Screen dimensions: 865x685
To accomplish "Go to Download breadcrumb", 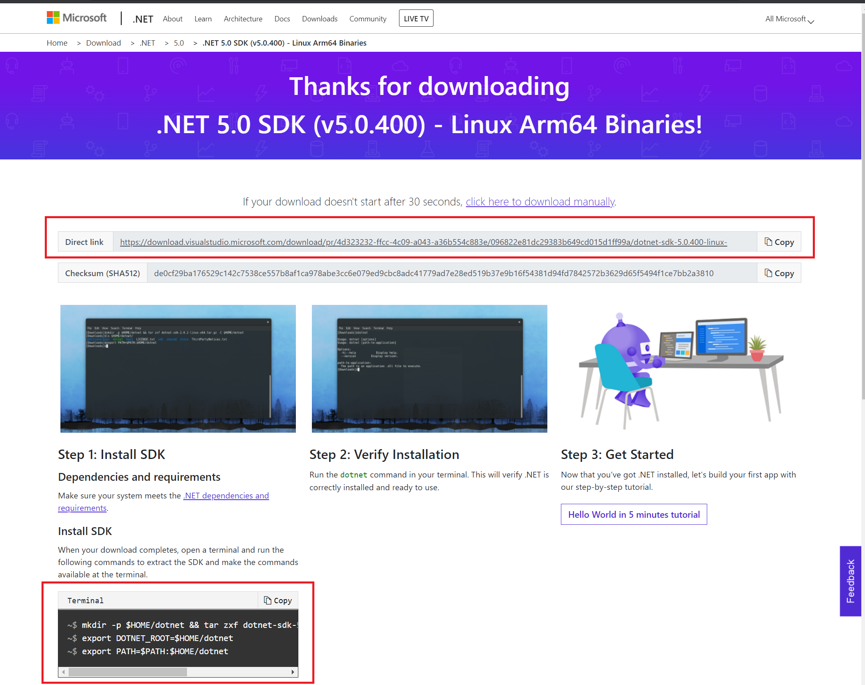I will pyautogui.click(x=104, y=43).
